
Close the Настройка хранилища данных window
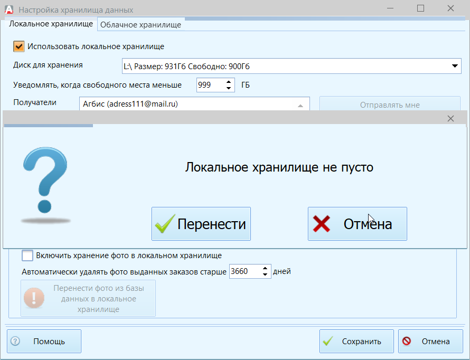click(x=450, y=8)
